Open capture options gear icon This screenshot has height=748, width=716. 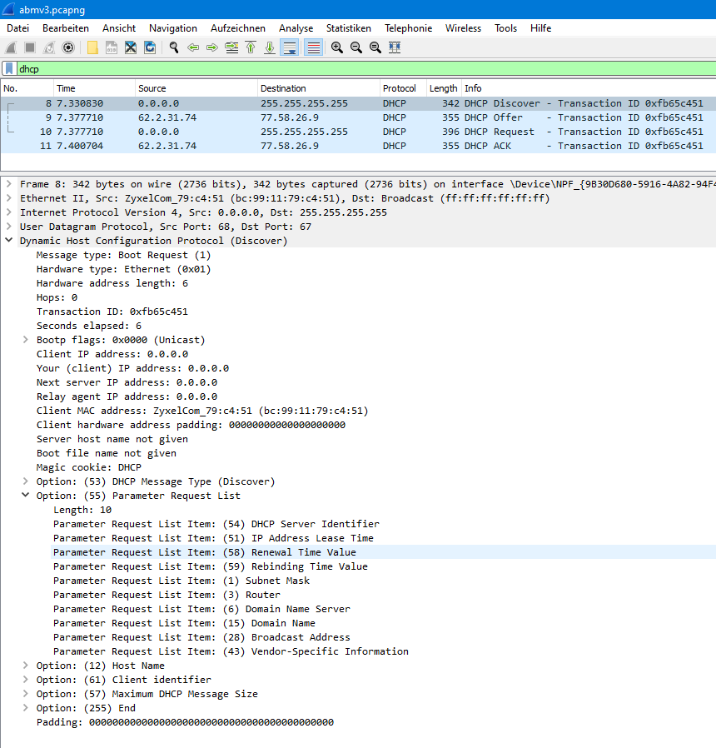68,47
